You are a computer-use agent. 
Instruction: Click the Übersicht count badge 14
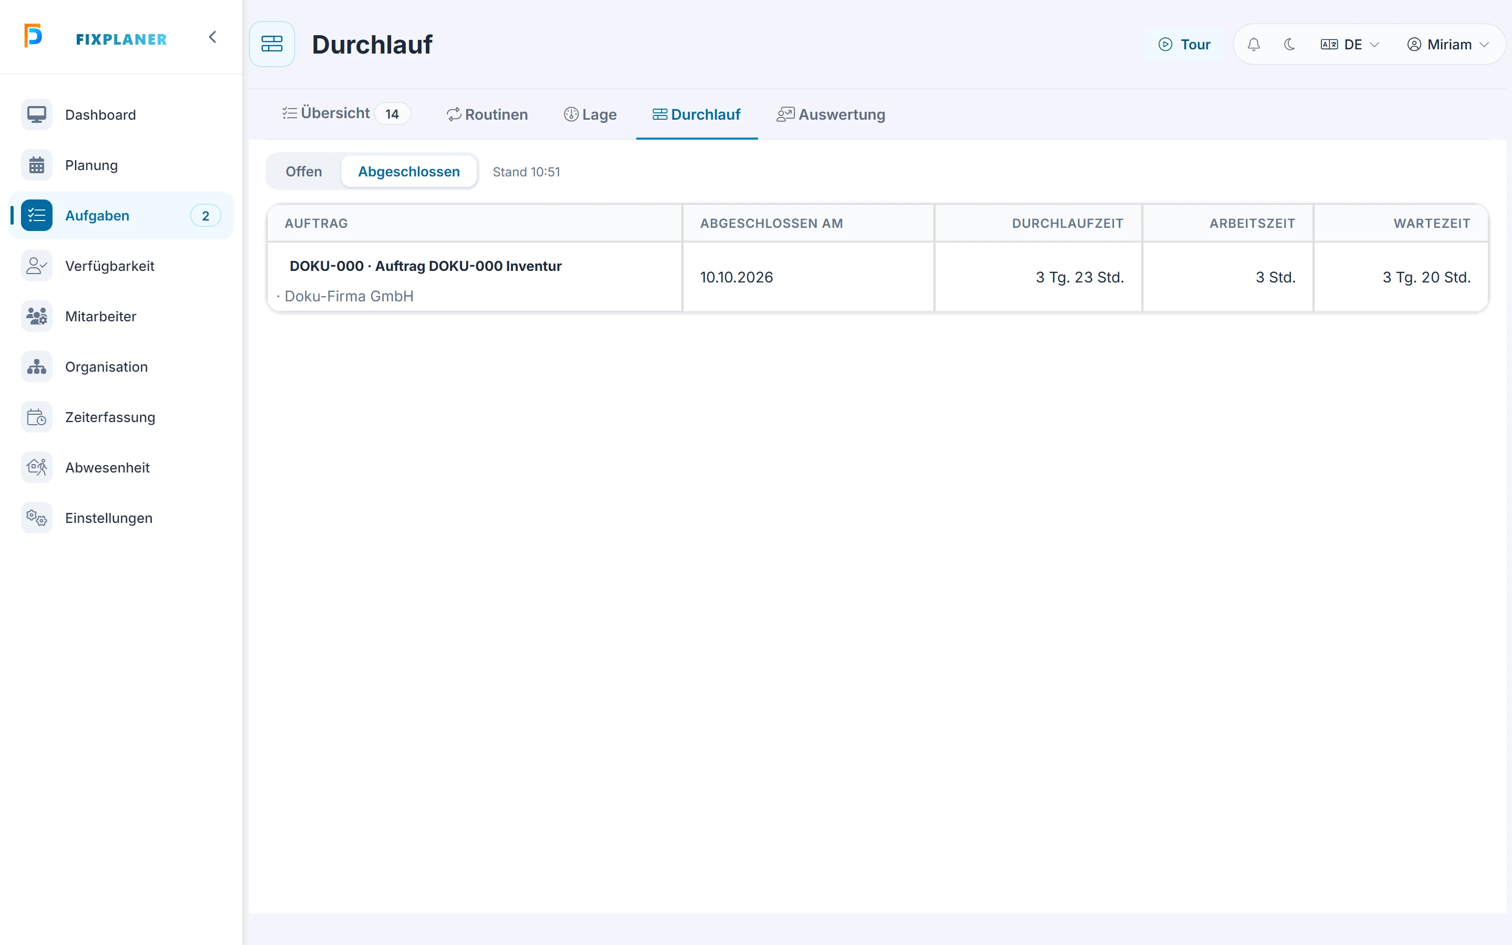[x=392, y=114]
